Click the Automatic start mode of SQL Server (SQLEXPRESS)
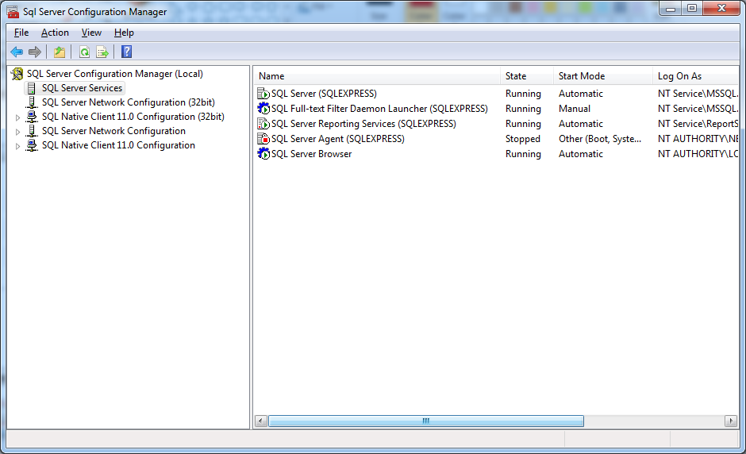This screenshot has height=454, width=746. pyautogui.click(x=580, y=94)
